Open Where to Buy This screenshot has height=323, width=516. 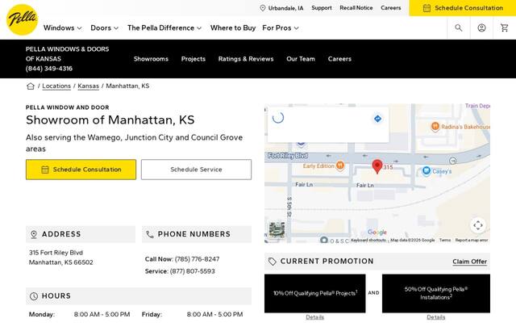[233, 28]
